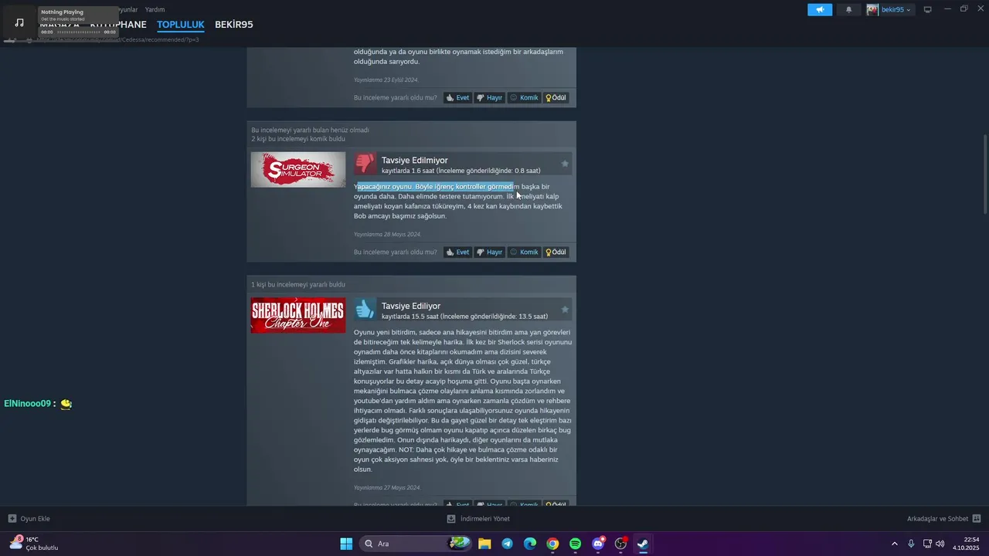Vote Evet on the 23 Eylül review
The image size is (989, 556).
(x=457, y=98)
